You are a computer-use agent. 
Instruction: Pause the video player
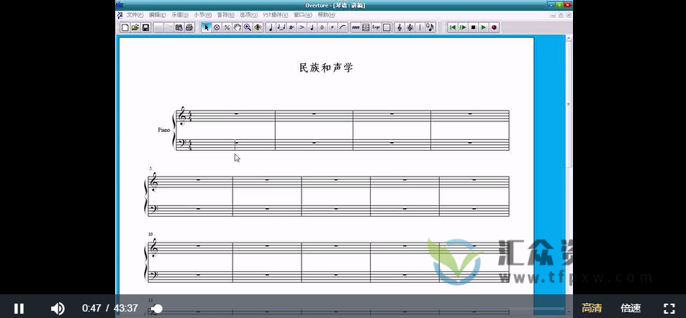click(19, 308)
